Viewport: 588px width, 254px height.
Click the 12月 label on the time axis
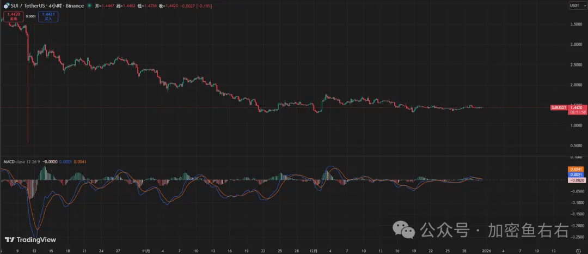tap(314, 250)
